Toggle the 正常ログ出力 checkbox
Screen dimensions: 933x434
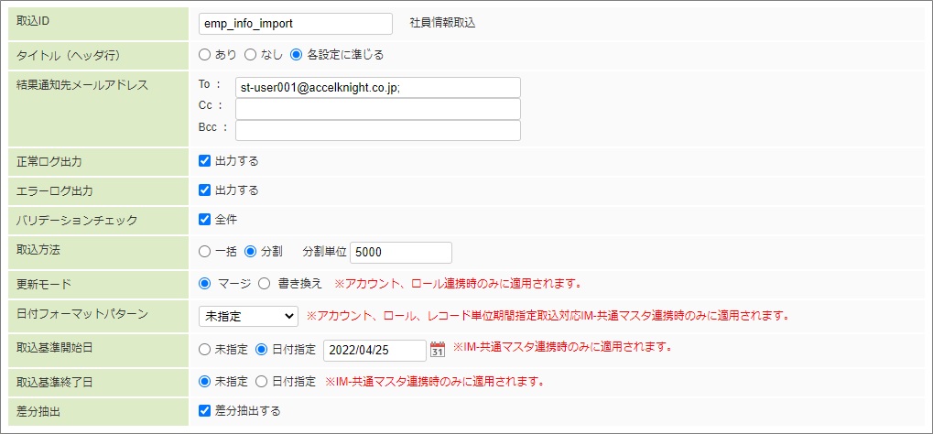click(205, 161)
